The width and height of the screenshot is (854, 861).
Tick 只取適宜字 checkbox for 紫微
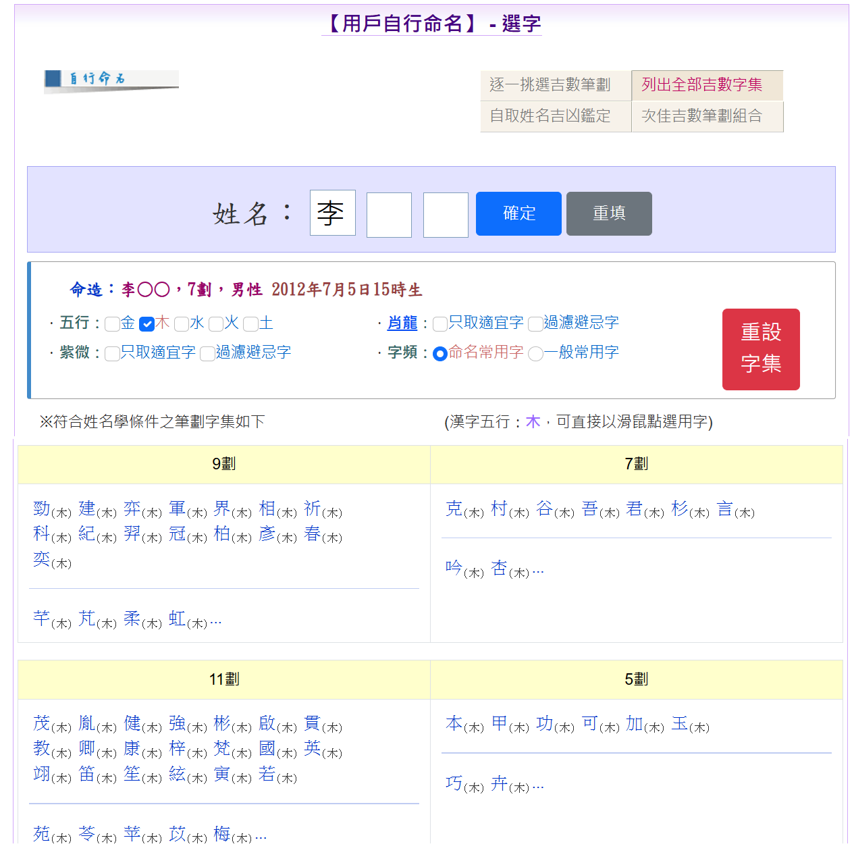coord(113,354)
